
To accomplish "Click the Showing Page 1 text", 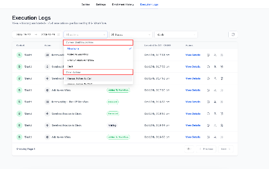I will pos(26,149).
